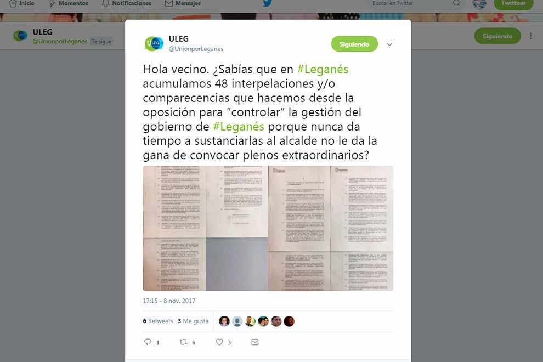Screen dimensions: 543x362
Task: Click the green Twittear button
Action: click(x=513, y=3)
